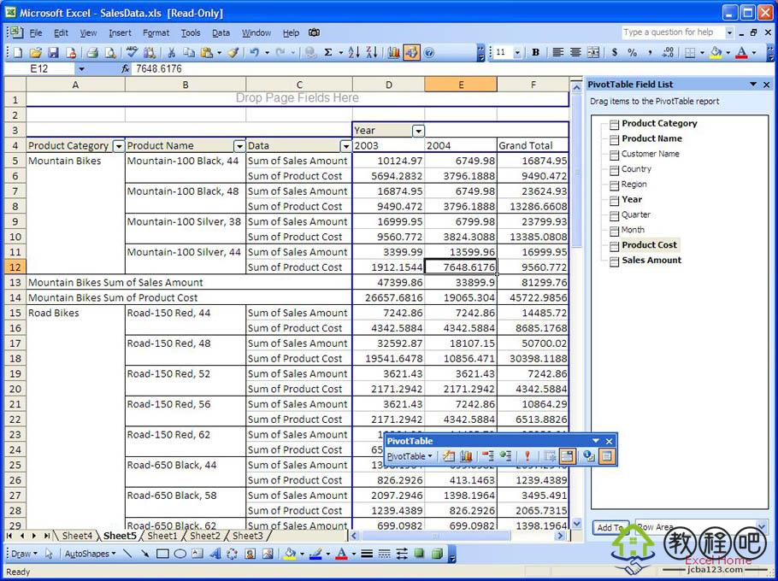Open the Year field dropdown
Screen dimensions: 778x581
418,131
